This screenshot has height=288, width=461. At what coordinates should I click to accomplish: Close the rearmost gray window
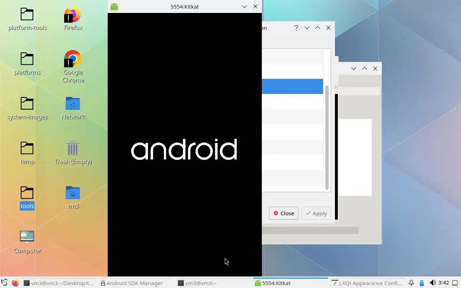click(x=375, y=68)
